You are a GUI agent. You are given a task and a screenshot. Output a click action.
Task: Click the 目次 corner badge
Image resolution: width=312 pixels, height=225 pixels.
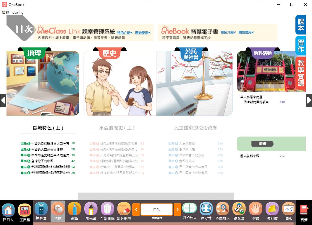click(x=21, y=28)
